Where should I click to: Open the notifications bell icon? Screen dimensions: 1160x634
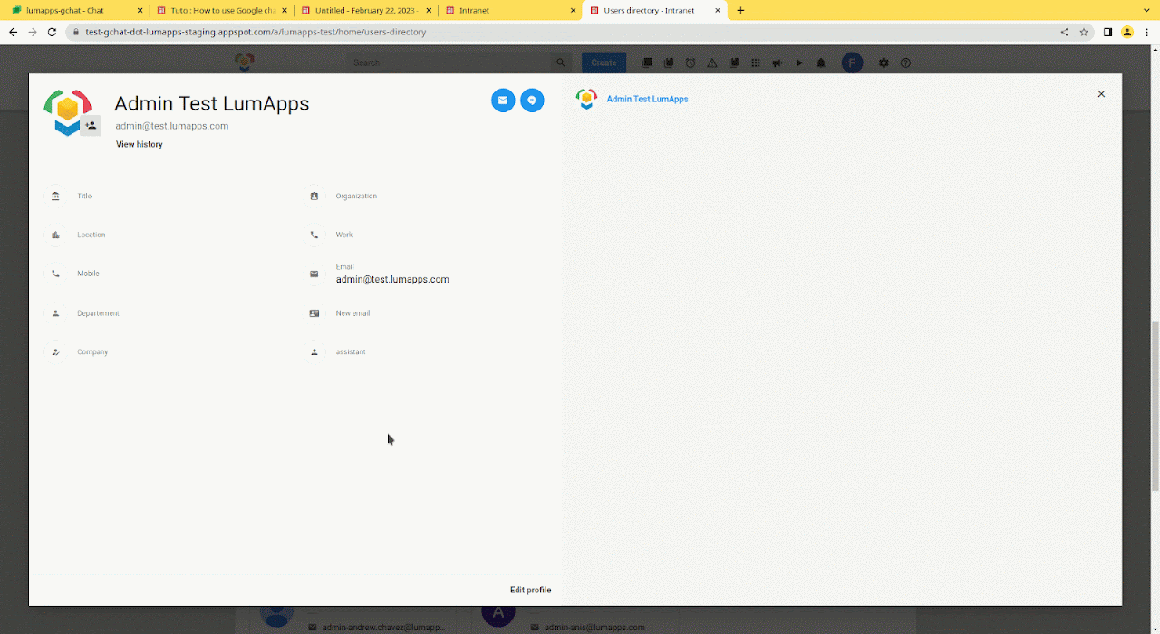821,62
